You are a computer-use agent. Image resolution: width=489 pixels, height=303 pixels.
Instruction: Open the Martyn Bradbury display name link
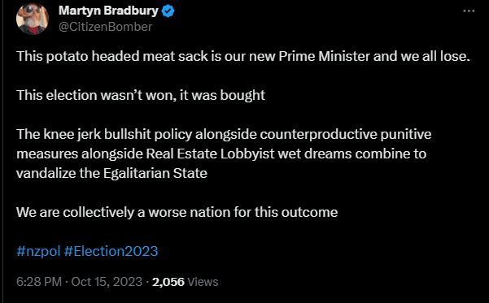108,11
